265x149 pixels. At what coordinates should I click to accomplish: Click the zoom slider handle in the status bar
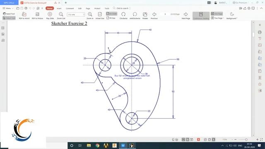coord(246,139)
